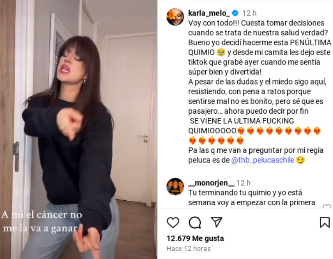This screenshot has width=333, height=259.
Task: Open the karla_melo_ username link
Action: click(x=209, y=13)
